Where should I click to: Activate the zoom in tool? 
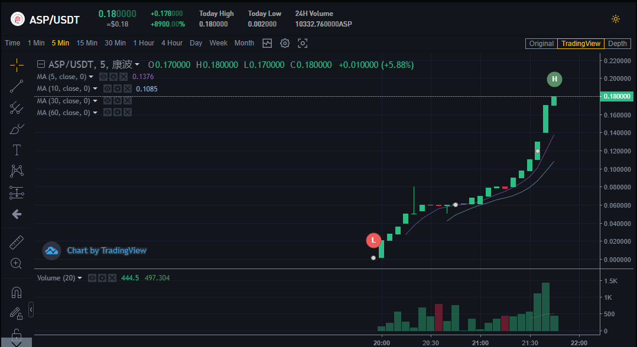pyautogui.click(x=17, y=264)
